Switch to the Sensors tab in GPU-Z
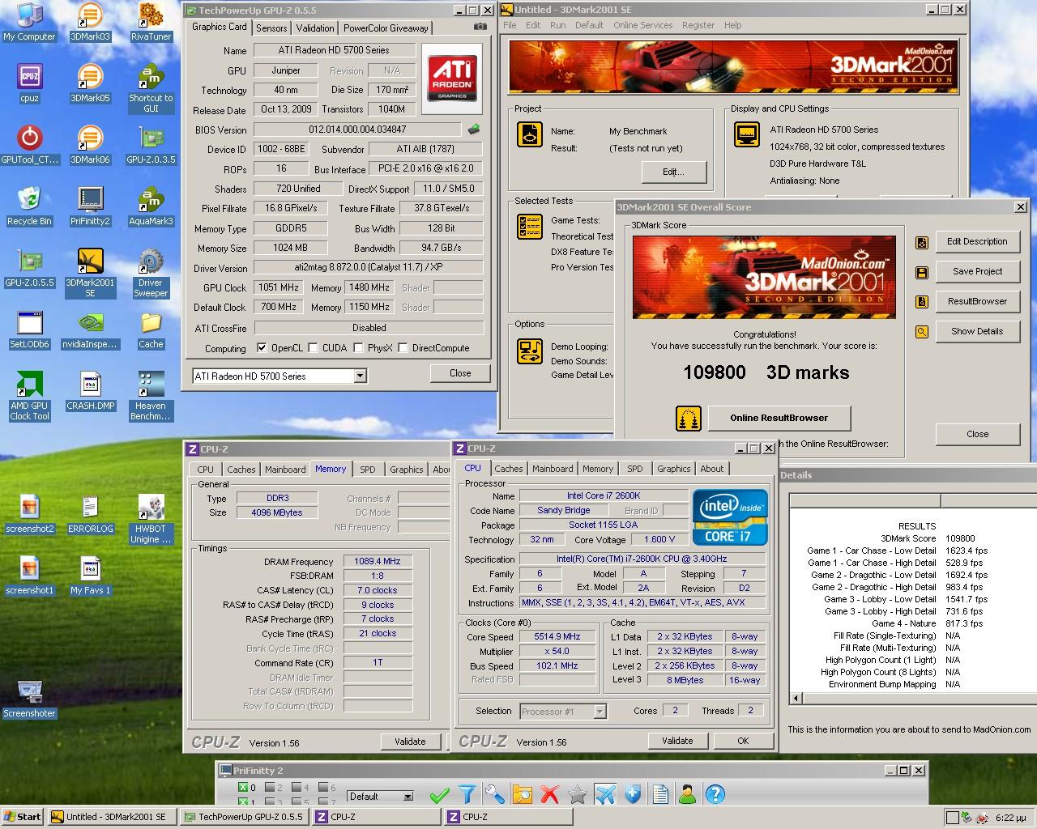Image resolution: width=1037 pixels, height=829 pixels. pos(271,28)
